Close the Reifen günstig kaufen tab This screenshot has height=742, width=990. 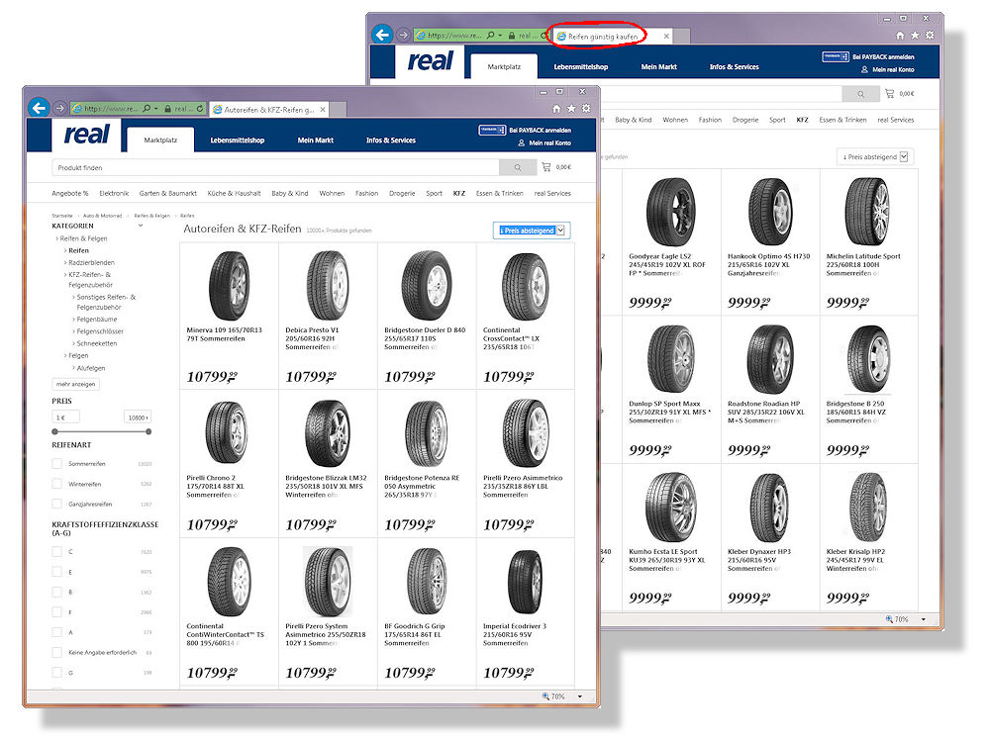coord(666,36)
